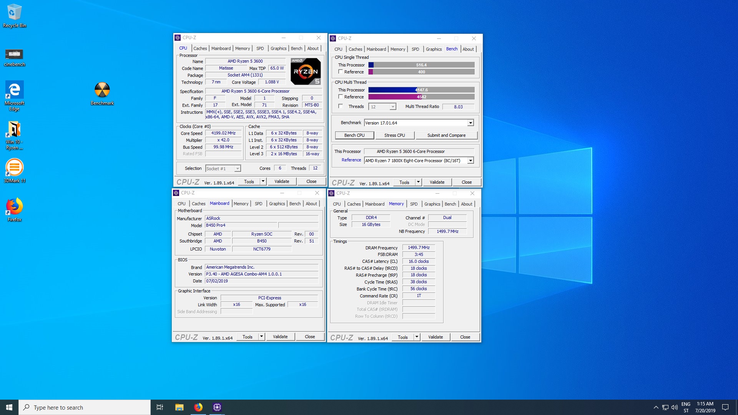Click the ENG language indicator
738x415 pixels.
click(x=686, y=407)
